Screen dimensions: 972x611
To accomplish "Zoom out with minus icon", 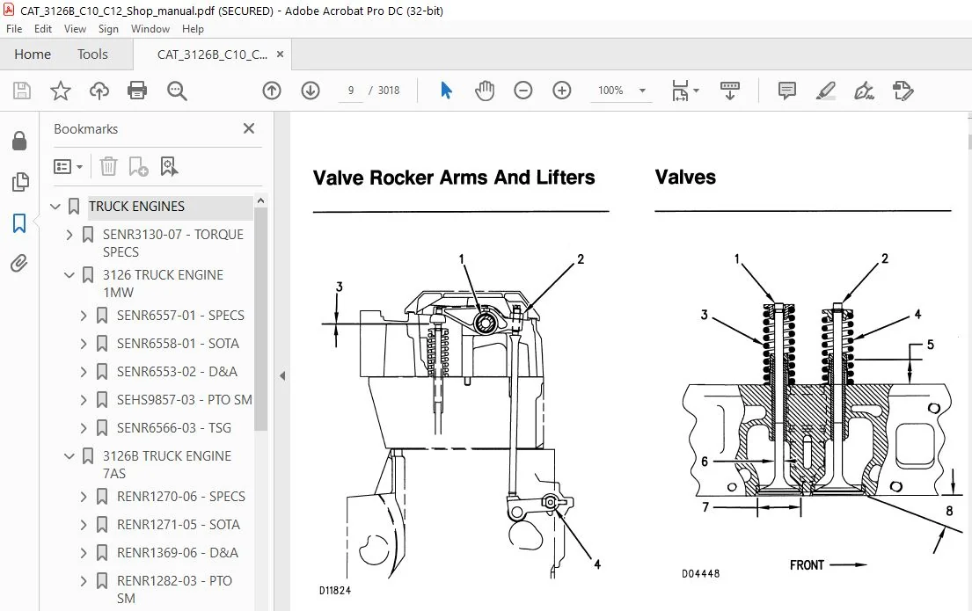I will click(523, 91).
